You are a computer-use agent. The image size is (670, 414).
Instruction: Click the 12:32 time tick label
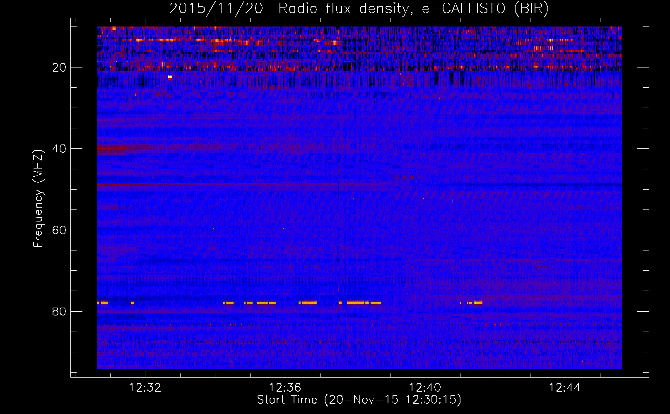click(145, 388)
